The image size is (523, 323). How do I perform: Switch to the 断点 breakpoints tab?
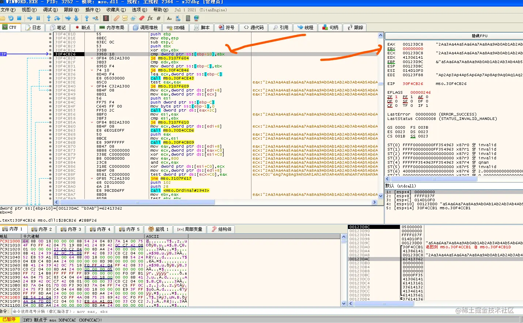(x=82, y=27)
